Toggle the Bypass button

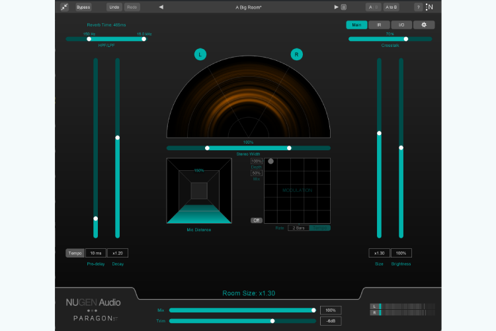point(83,7)
